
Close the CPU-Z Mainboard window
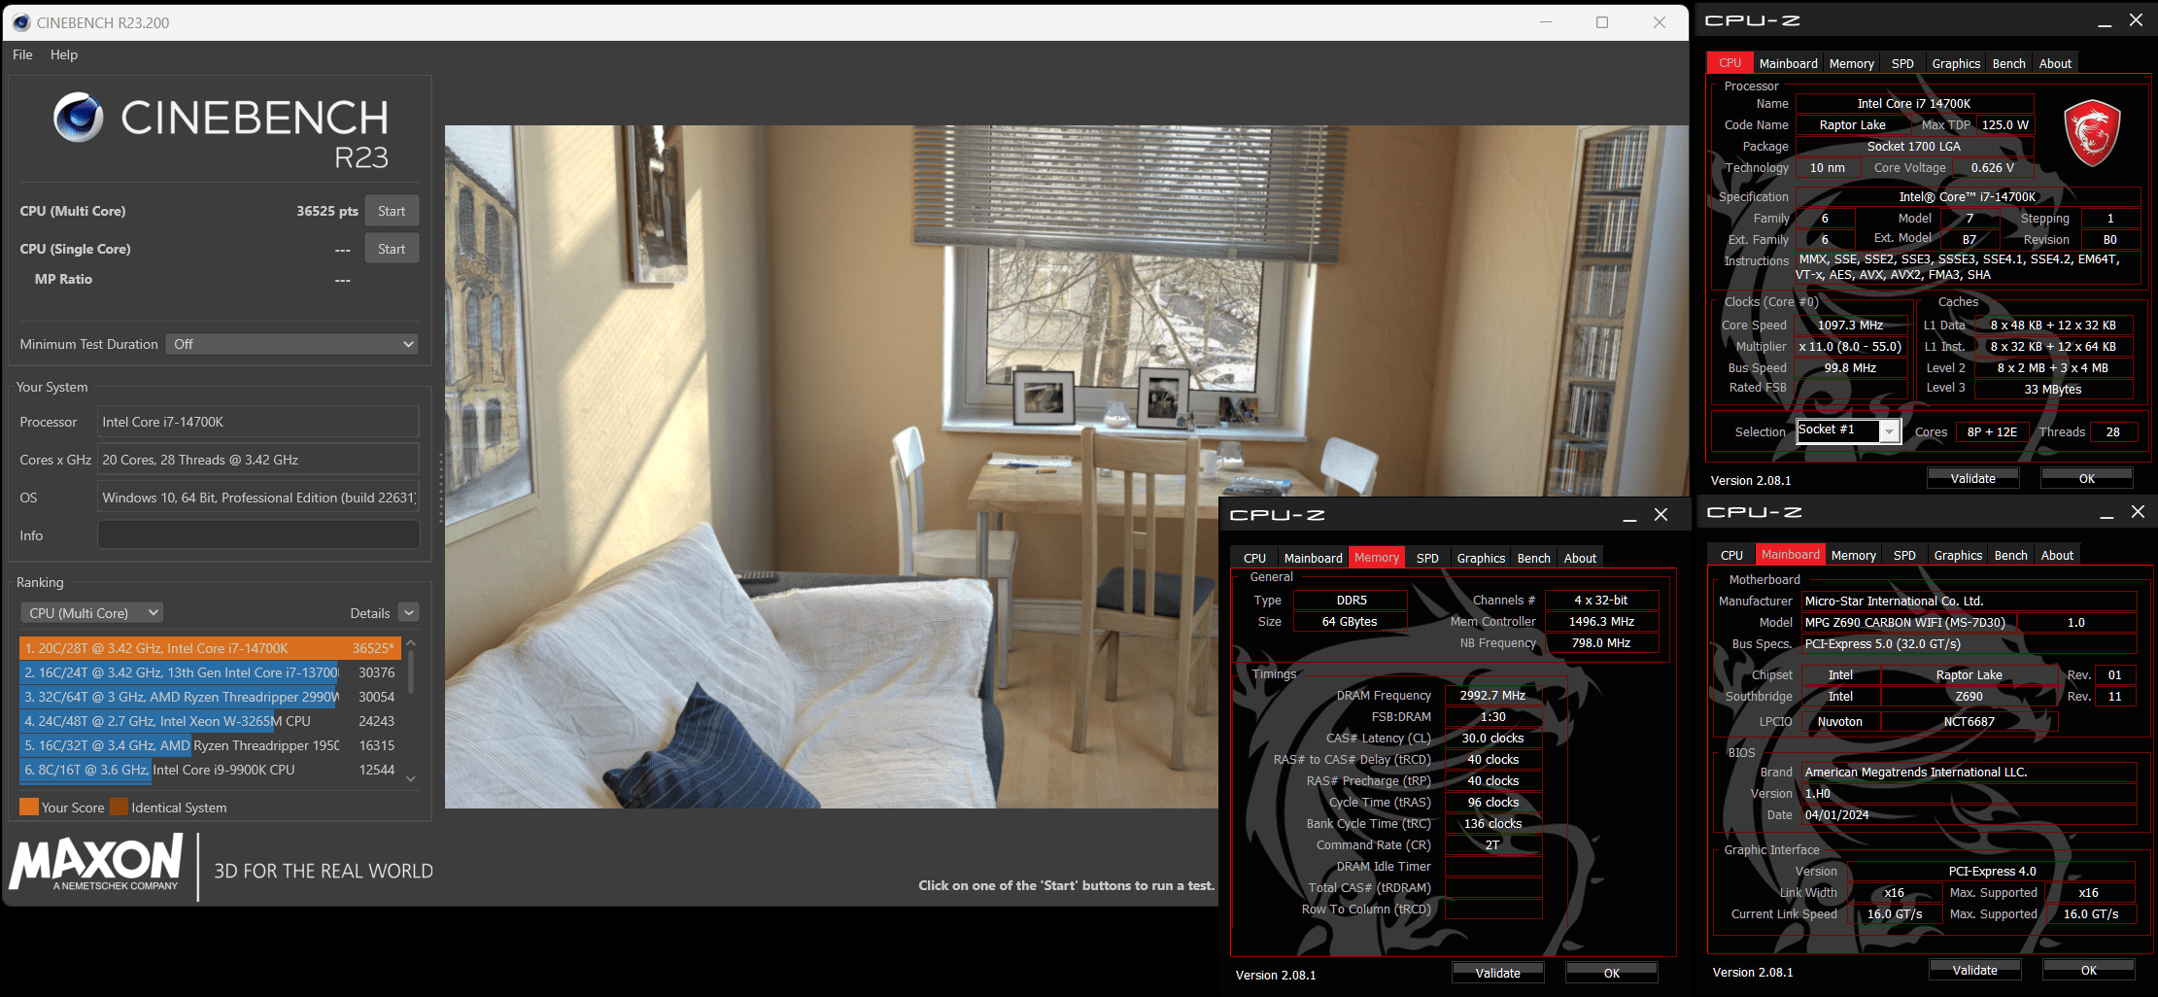[2138, 512]
